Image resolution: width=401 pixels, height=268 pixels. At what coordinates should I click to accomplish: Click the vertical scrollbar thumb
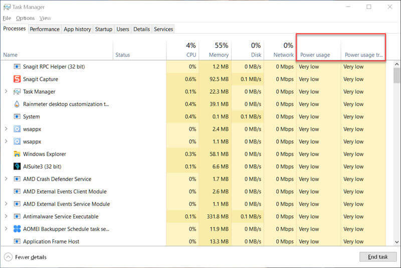pos(396,75)
